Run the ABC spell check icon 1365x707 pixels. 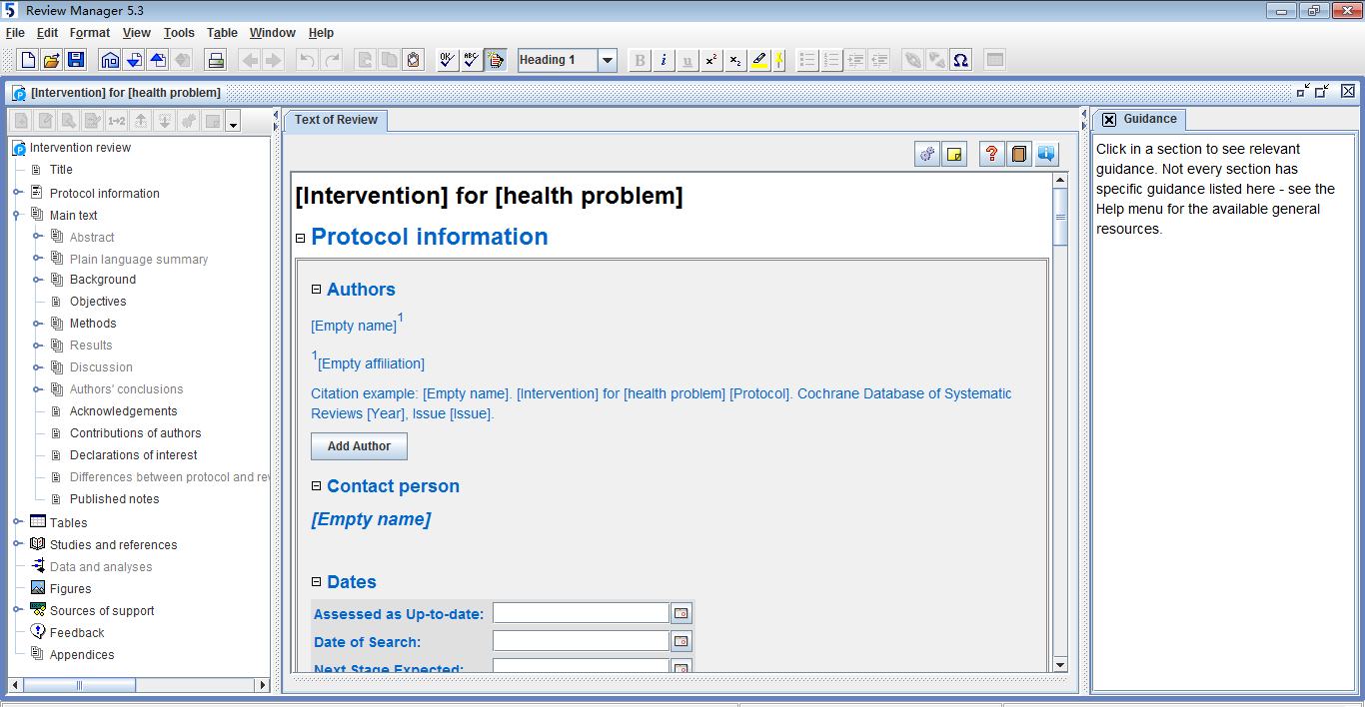(472, 60)
